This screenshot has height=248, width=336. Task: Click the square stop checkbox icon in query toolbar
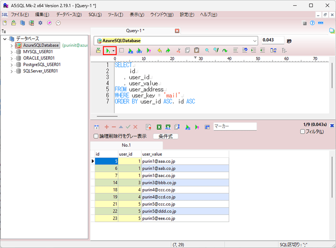click(122, 51)
